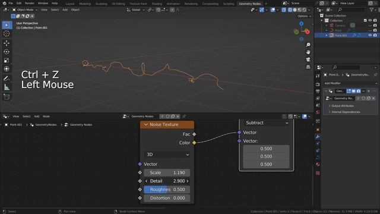Open the Render menu
This screenshot has height=214, width=380.
(x=30, y=4)
